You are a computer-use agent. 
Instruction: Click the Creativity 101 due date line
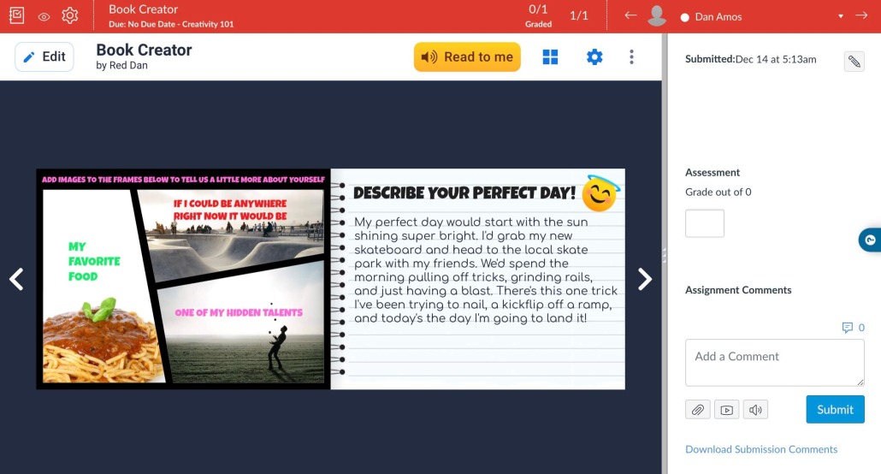(x=171, y=24)
